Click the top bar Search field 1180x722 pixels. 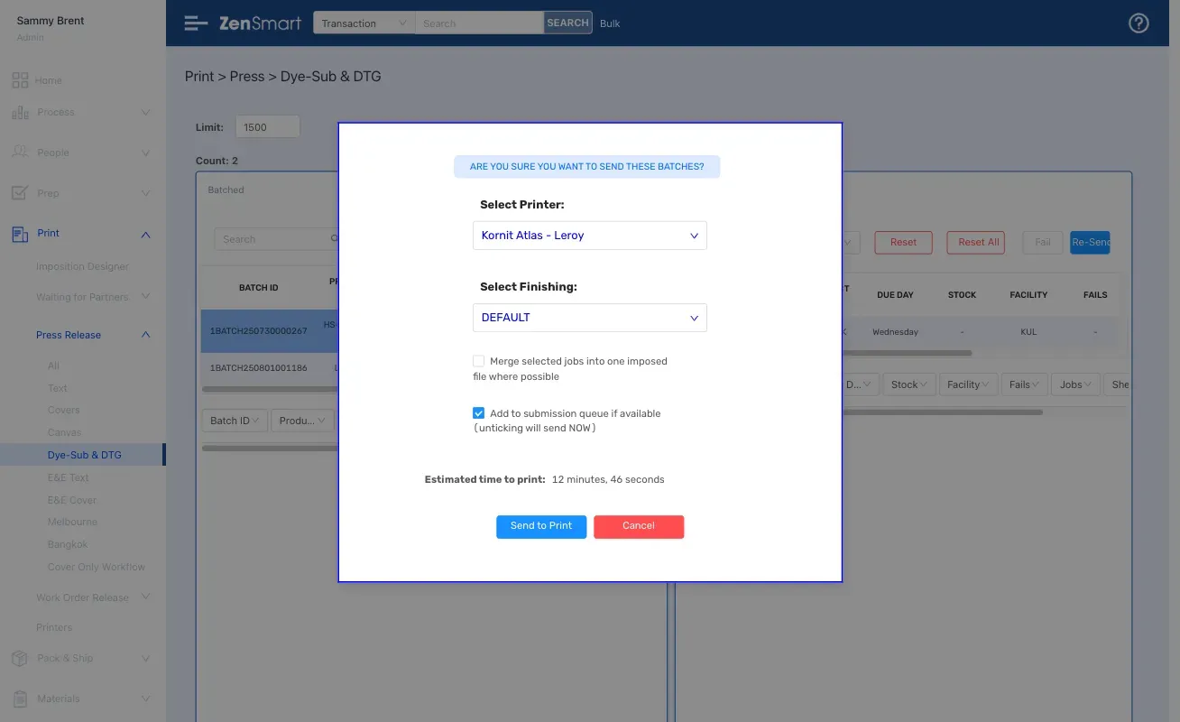click(x=479, y=23)
